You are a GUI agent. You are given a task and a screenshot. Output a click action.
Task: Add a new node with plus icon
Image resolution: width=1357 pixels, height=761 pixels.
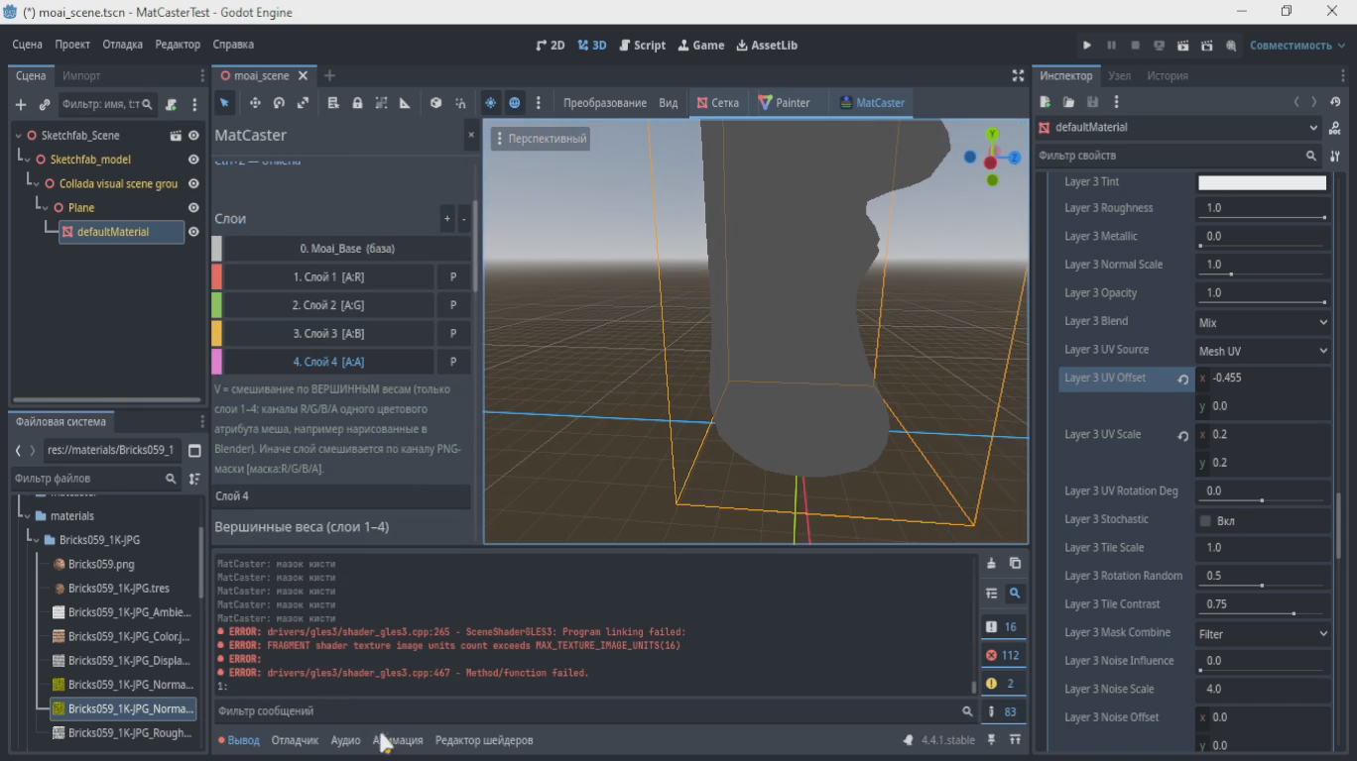pos(21,104)
